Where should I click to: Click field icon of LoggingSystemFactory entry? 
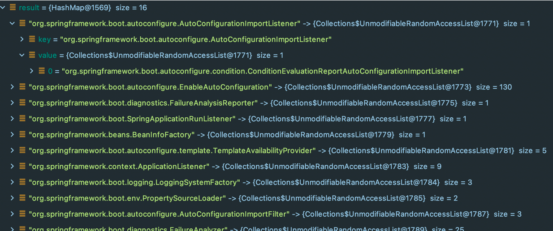(22, 182)
